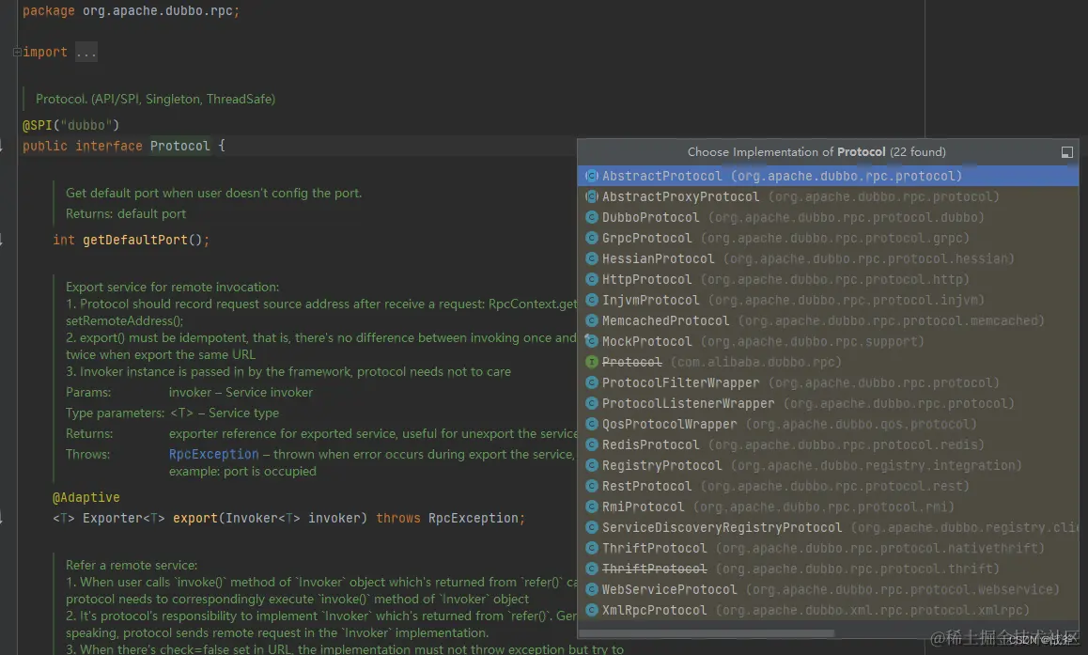Go to HttpProtocol implementation
Viewport: 1088px width, 655px height.
pos(828,279)
